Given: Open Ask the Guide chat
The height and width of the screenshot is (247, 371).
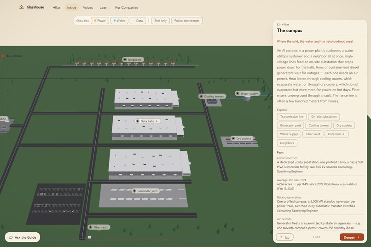Looking at the screenshot, I should (x=23, y=237).
